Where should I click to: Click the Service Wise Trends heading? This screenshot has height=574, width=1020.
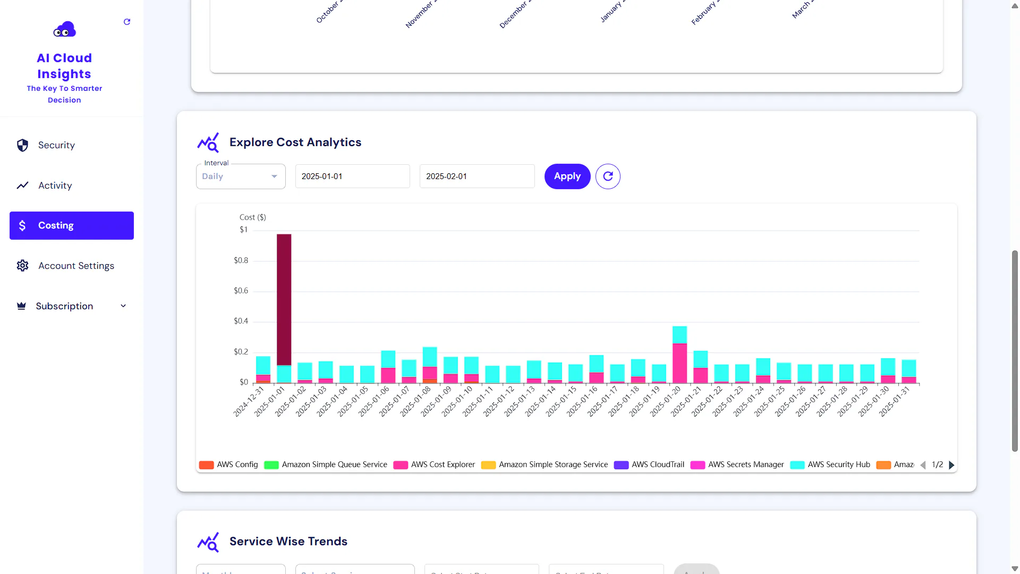(288, 542)
